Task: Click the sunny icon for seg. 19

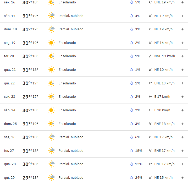Action: [51, 43]
